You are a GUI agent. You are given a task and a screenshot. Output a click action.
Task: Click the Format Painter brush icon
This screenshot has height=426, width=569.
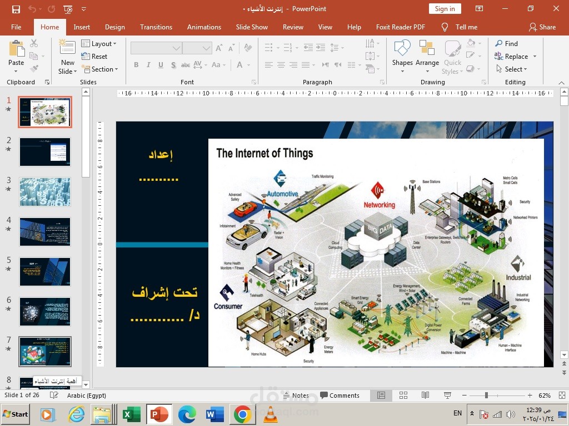(x=34, y=68)
